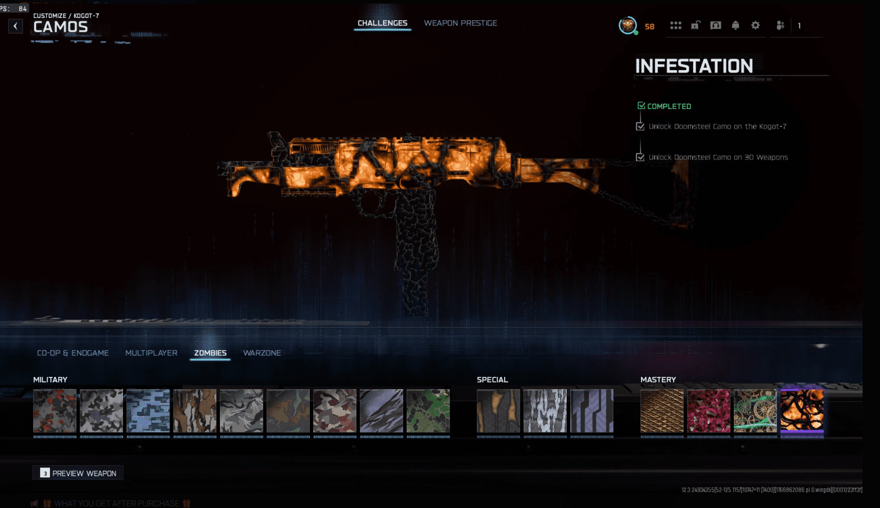Viewport: 880px width, 508px height.
Task: Select brown woodland Military camo, fourth swatch
Action: point(195,411)
